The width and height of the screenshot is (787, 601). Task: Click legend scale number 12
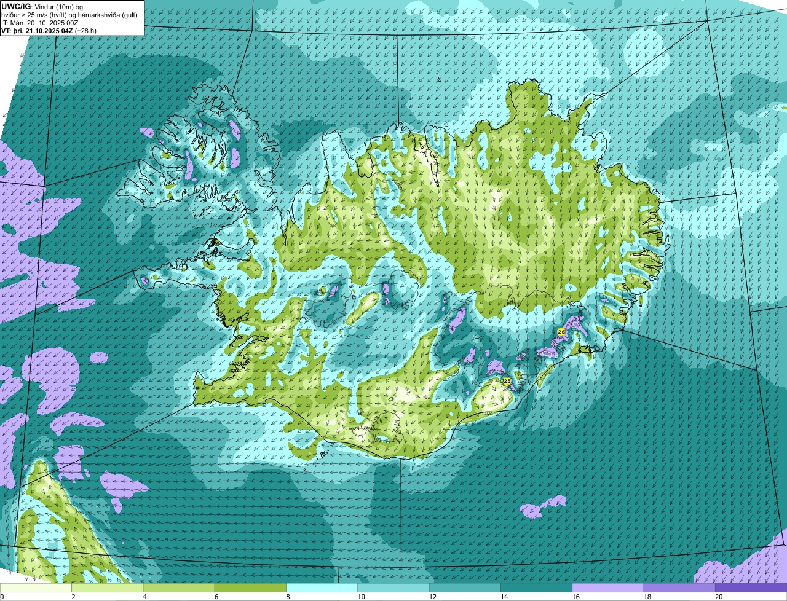coord(432,597)
